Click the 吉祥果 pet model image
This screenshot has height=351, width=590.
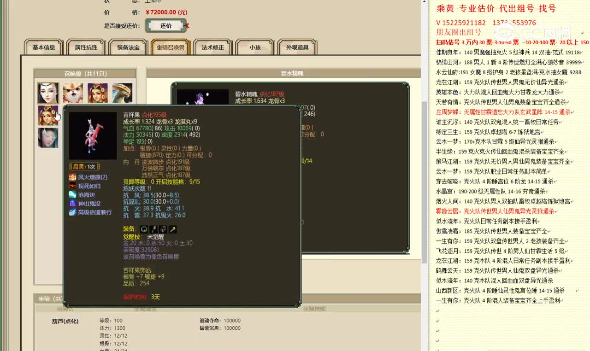[93, 136]
